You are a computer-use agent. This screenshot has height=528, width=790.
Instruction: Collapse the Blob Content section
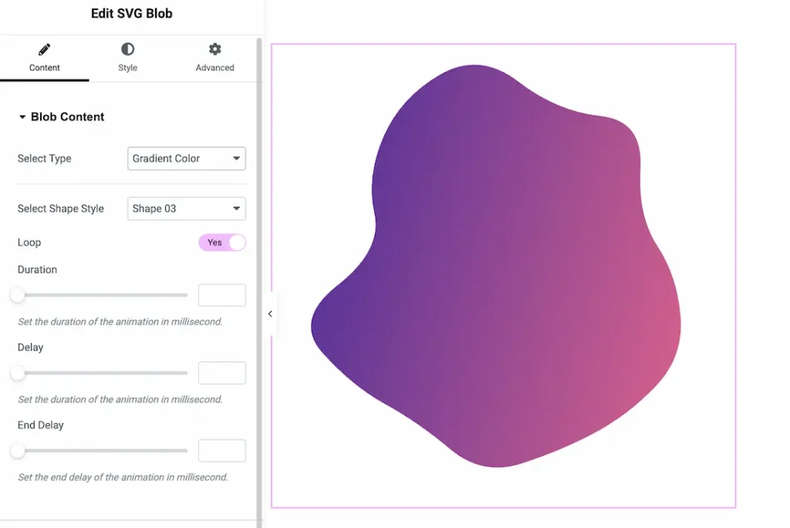(x=22, y=117)
